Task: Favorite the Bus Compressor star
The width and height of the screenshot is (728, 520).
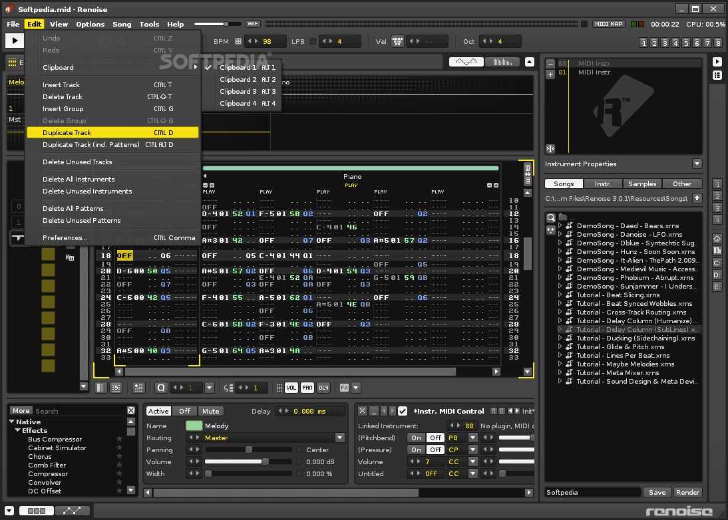Action: click(x=119, y=439)
